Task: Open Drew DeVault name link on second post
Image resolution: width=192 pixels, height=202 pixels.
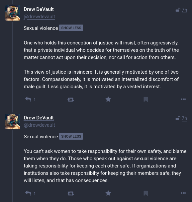Action: [x=39, y=118]
